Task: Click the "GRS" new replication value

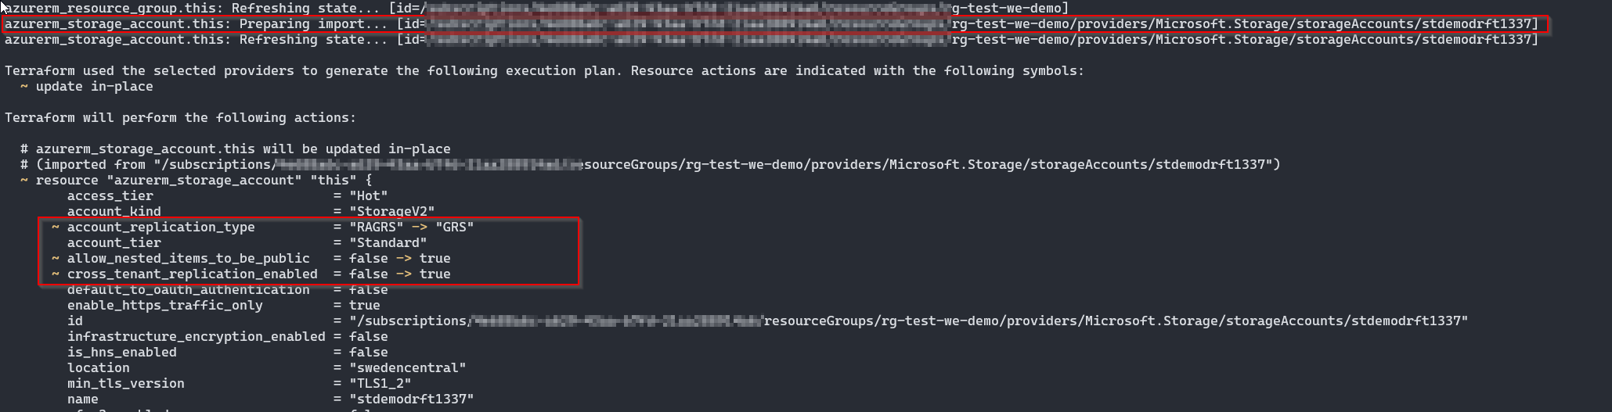Action: (x=455, y=227)
